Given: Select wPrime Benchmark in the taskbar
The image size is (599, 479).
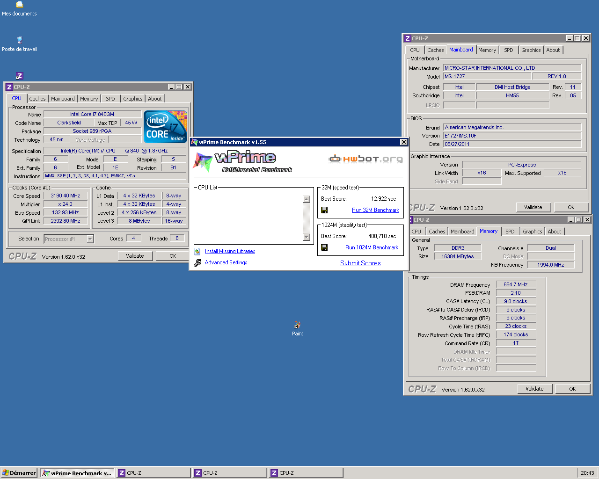Looking at the screenshot, I should [x=77, y=473].
